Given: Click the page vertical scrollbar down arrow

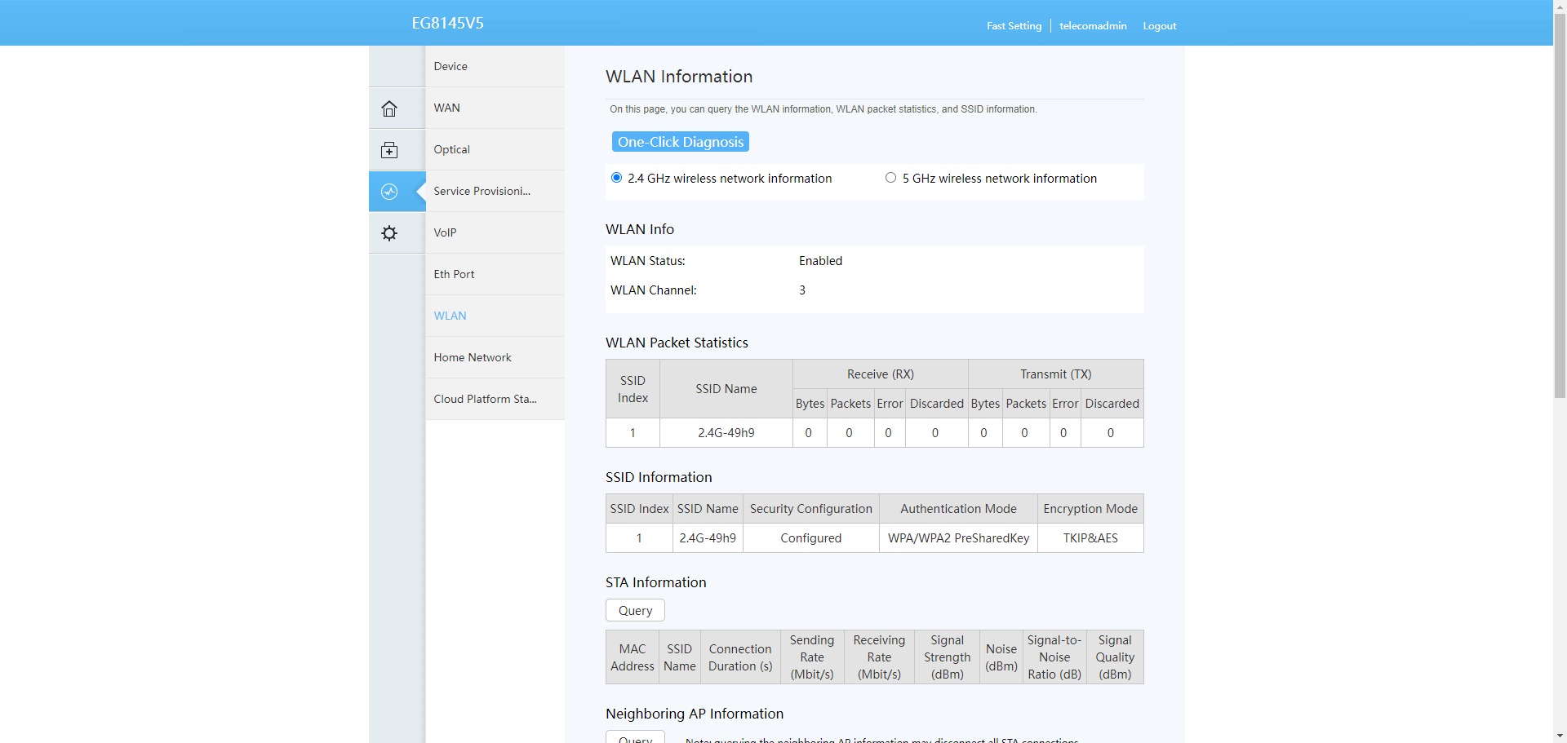Looking at the screenshot, I should (1560, 736).
